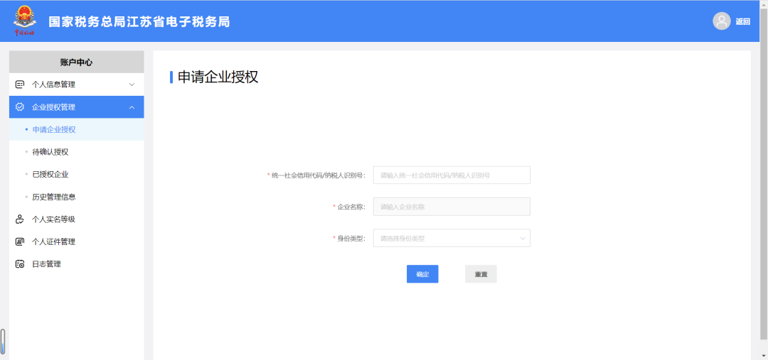Click the 国家税务总局江苏省电子税务局 site title
The image size is (768, 360).
(x=139, y=22)
